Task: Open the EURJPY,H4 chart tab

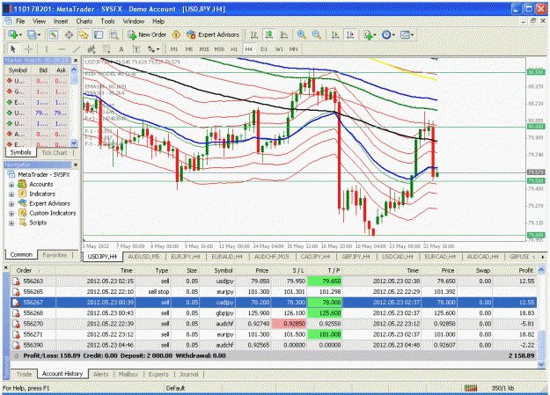Action: (x=185, y=257)
